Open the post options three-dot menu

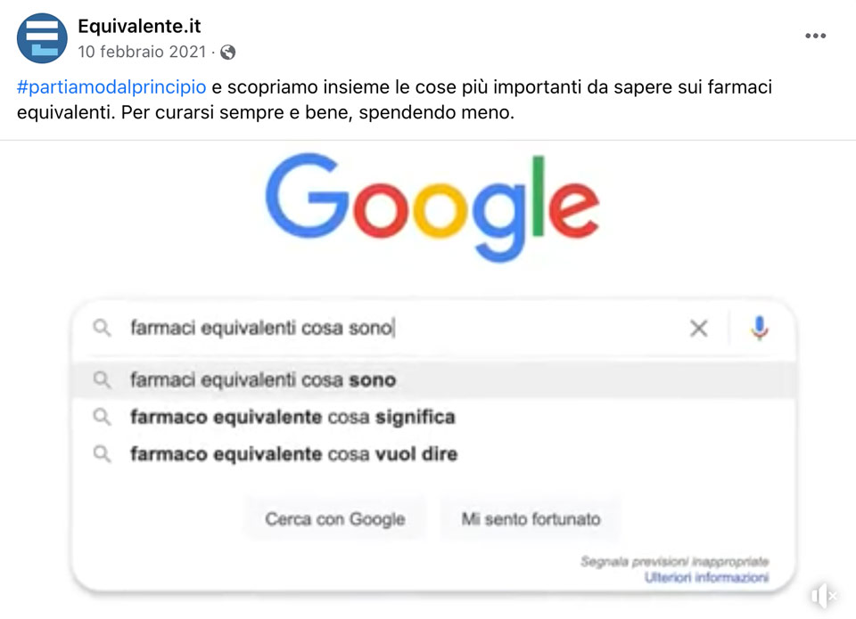tap(815, 36)
